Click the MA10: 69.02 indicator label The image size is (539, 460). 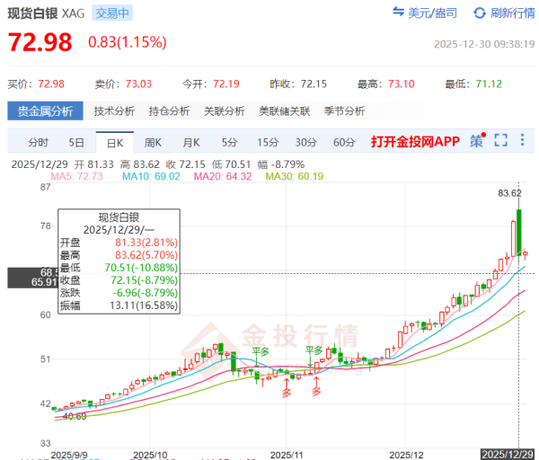click(x=151, y=176)
